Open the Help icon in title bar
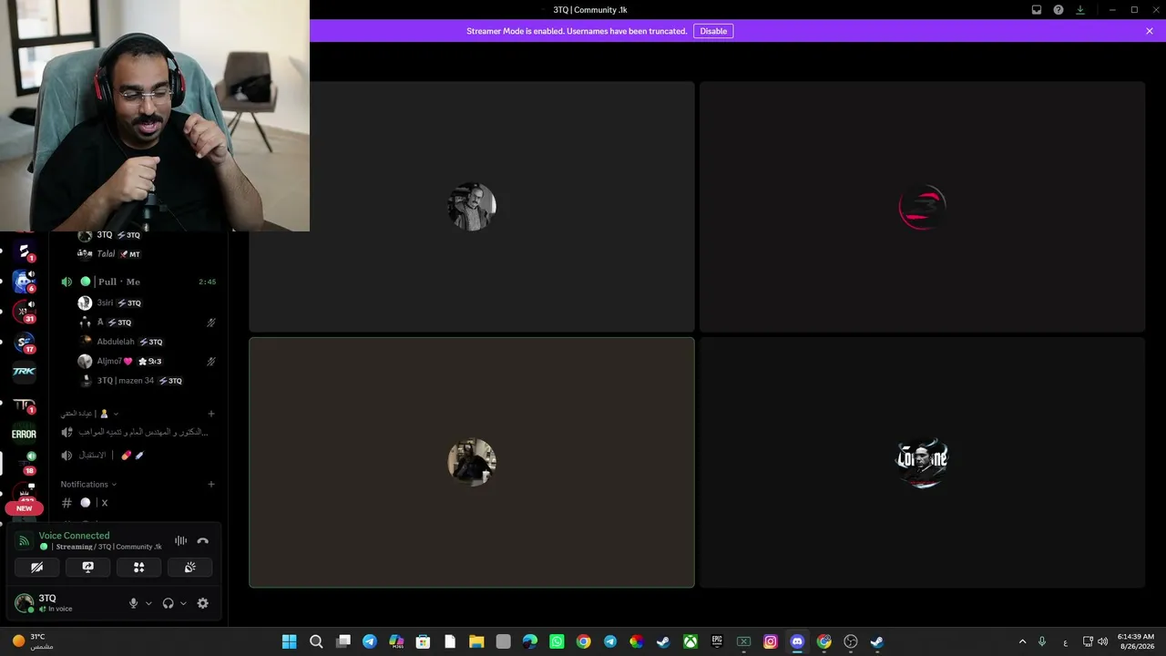1166x656 pixels. pos(1059,10)
